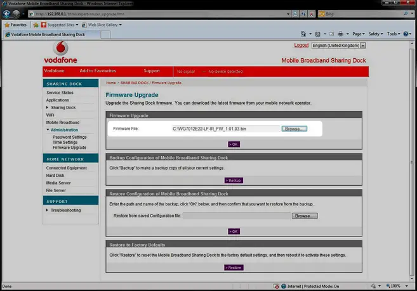Click the Help question mark icon
417x291 pixels.
(x=406, y=34)
